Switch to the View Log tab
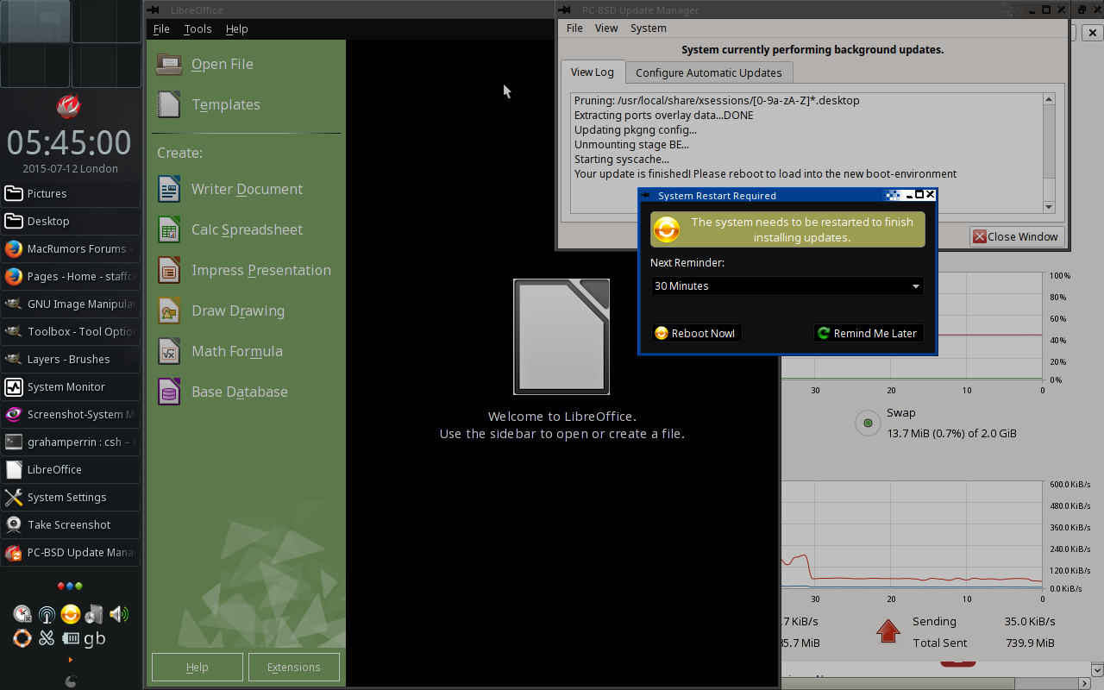This screenshot has width=1104, height=690. [x=593, y=72]
